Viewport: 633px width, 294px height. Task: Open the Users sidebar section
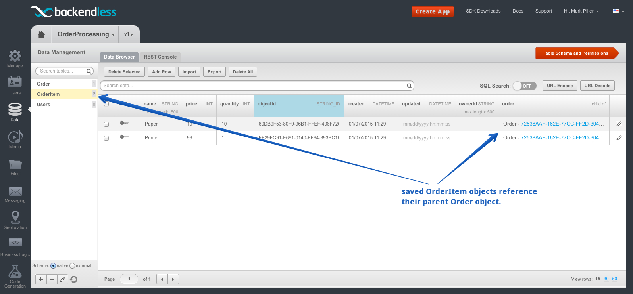(x=15, y=85)
